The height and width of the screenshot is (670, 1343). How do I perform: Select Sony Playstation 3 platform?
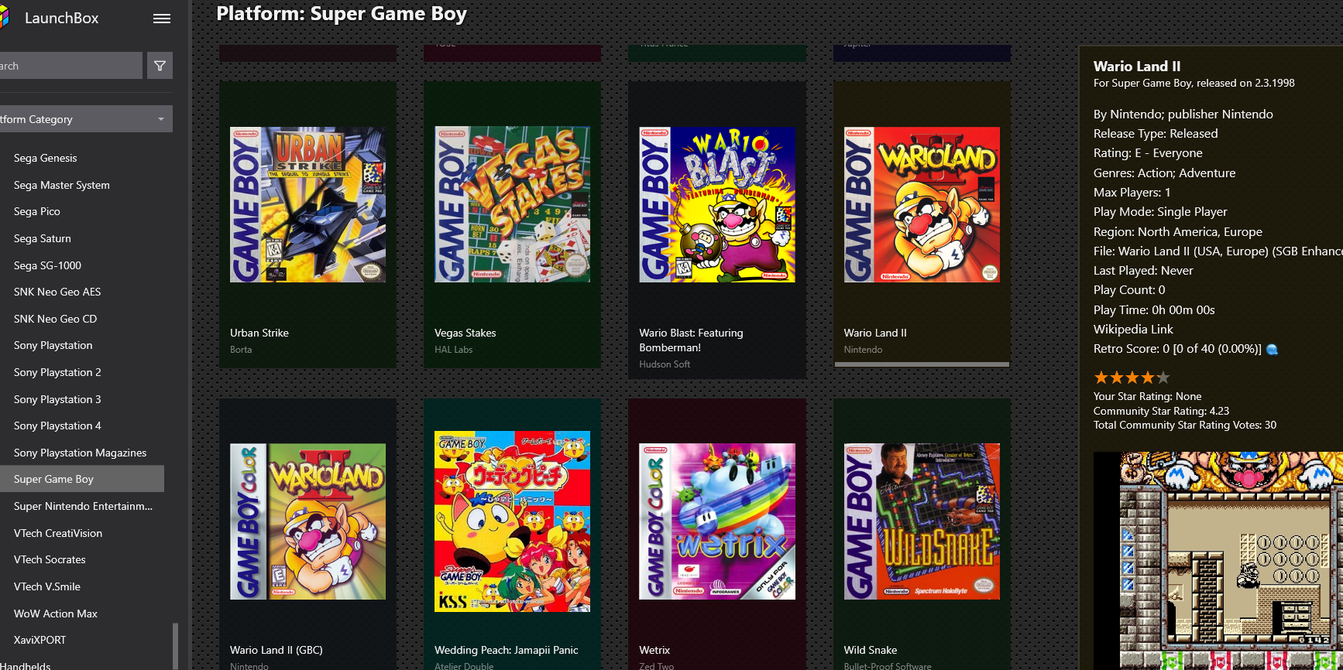[57, 399]
